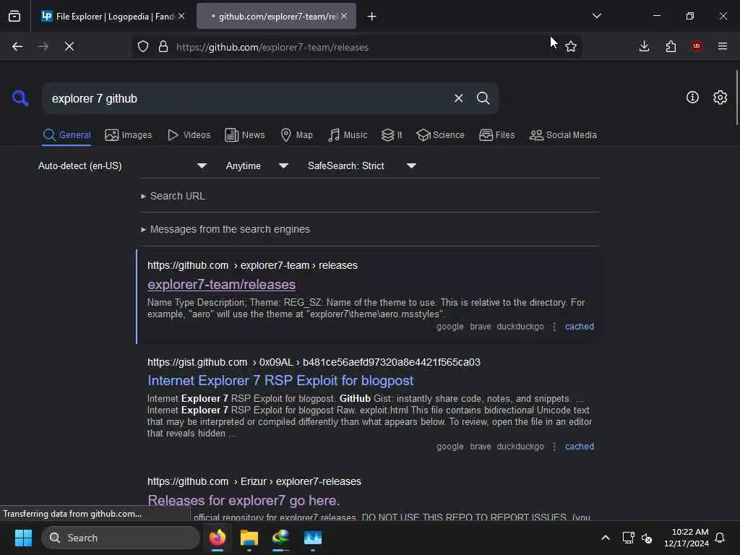Open the preferences gear icon
Screen dimensions: 740x555
pos(720,98)
